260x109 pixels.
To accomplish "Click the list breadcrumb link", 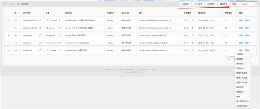I will (x=17, y=4).
